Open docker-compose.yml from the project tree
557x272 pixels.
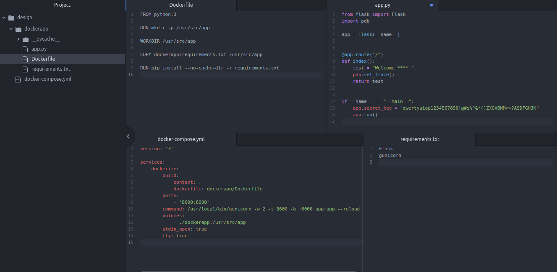48,79
